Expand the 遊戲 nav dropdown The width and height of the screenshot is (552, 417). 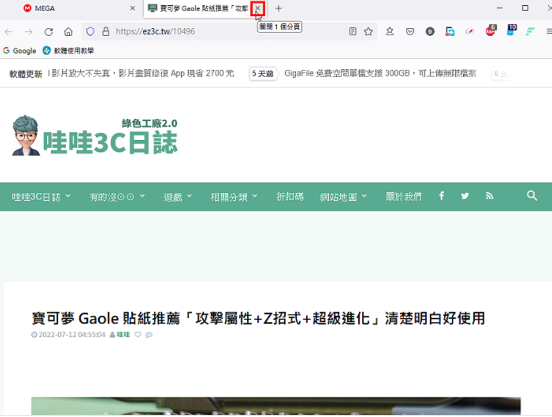click(178, 197)
